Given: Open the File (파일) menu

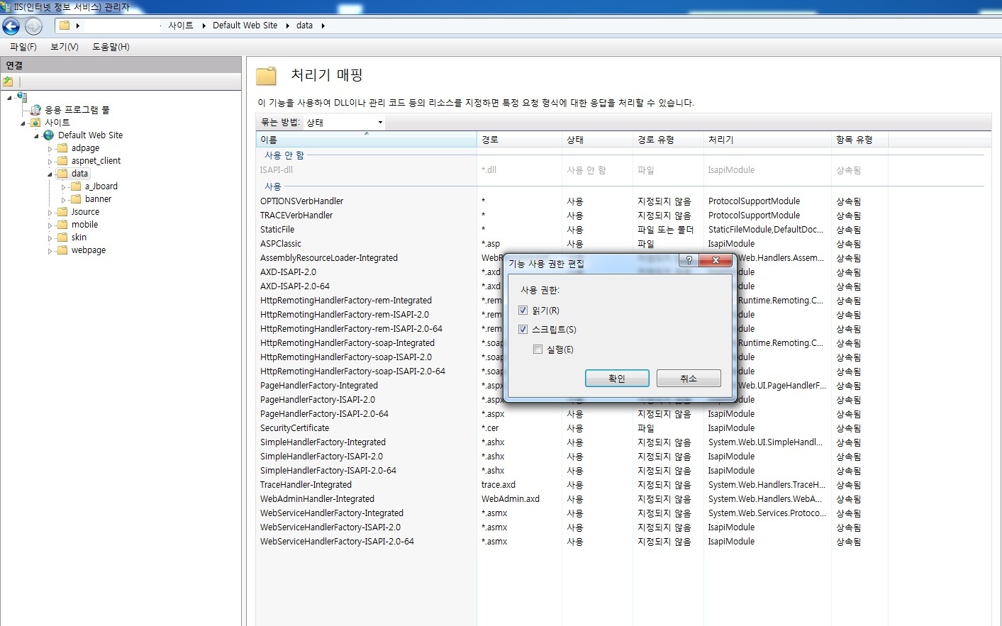Looking at the screenshot, I should (x=23, y=47).
